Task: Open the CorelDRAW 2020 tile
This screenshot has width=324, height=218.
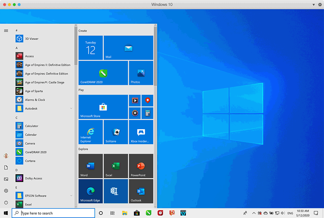Action: [x=103, y=73]
